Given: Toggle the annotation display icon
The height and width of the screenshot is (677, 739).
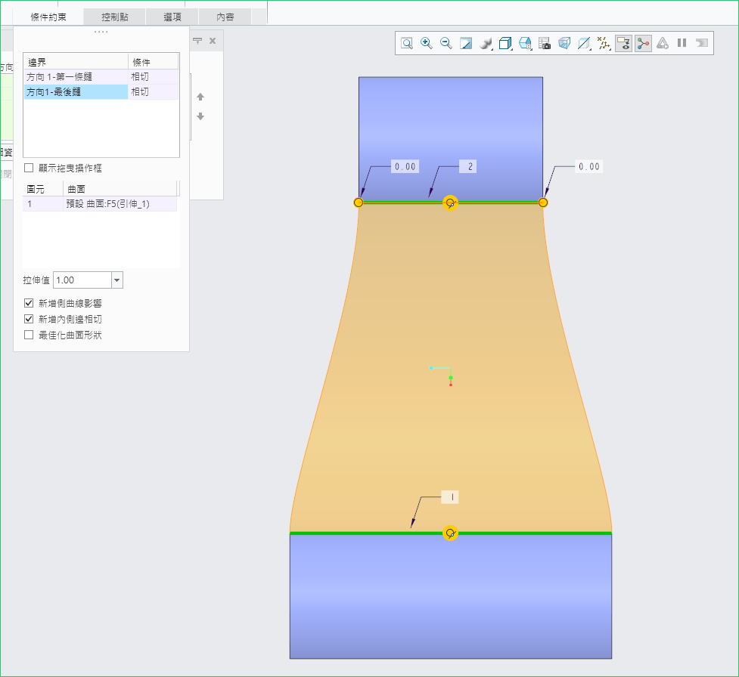Looking at the screenshot, I should tap(624, 43).
